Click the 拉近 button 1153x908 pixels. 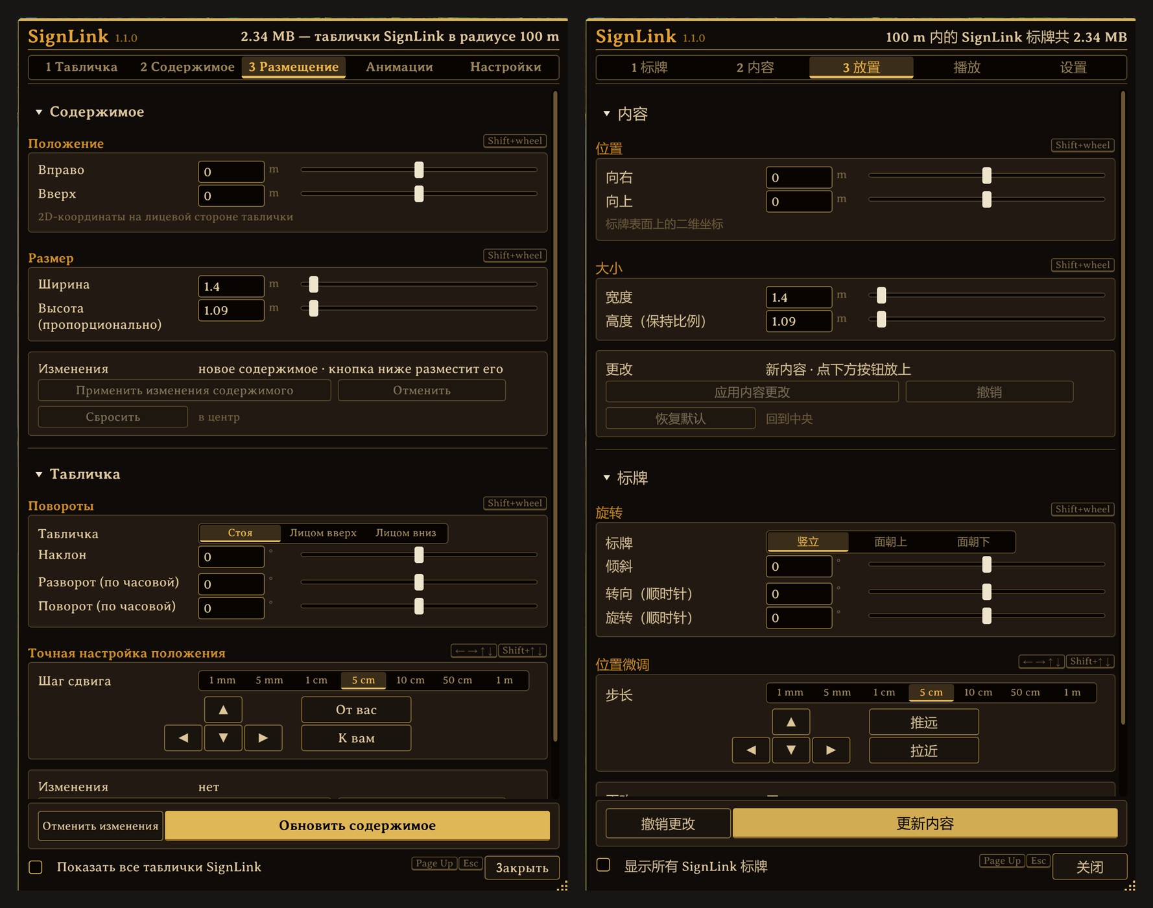pyautogui.click(x=924, y=750)
